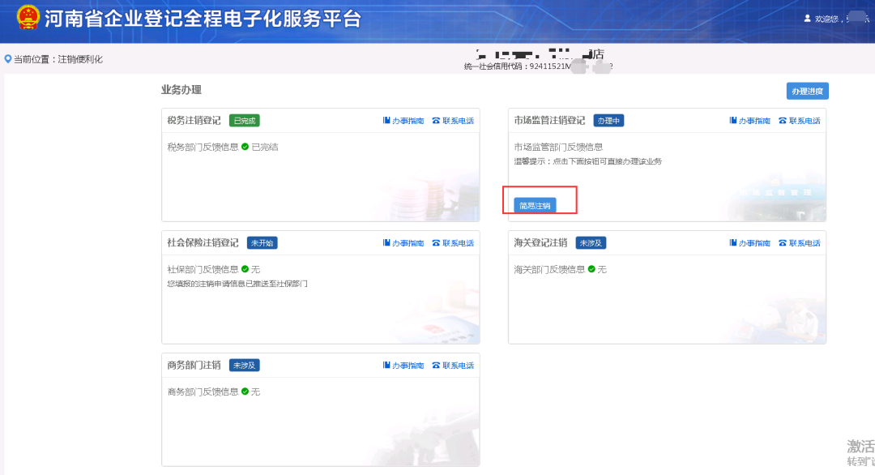Click the national emblem logo in header
Viewport: 875px width, 475px height.
click(28, 18)
